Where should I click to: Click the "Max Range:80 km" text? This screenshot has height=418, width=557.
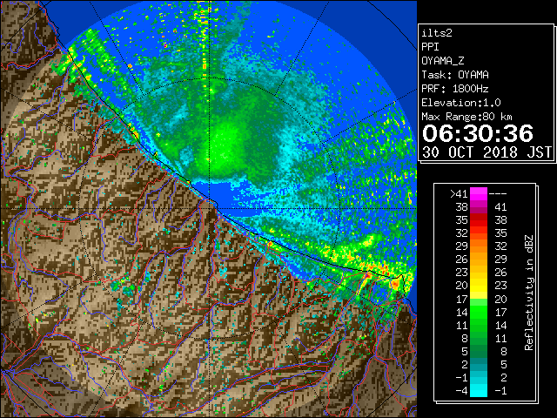[466, 117]
